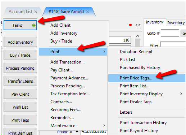The image size is (186, 135).
Task: Select Buy / Trade menu entry
Action: point(61,41)
